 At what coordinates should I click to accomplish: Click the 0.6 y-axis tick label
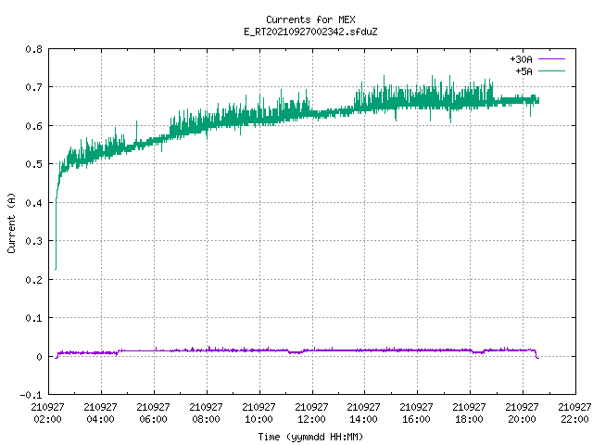(33, 126)
